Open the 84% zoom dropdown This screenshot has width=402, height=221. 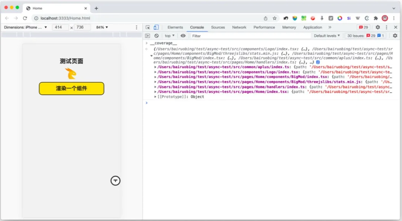[102, 27]
